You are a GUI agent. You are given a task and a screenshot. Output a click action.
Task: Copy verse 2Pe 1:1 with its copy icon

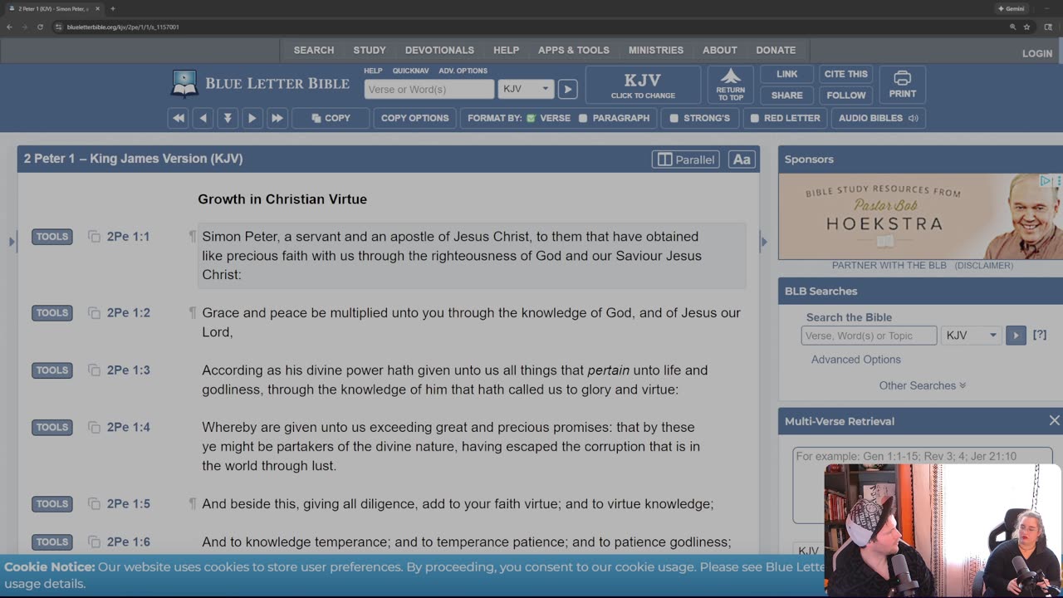point(94,237)
